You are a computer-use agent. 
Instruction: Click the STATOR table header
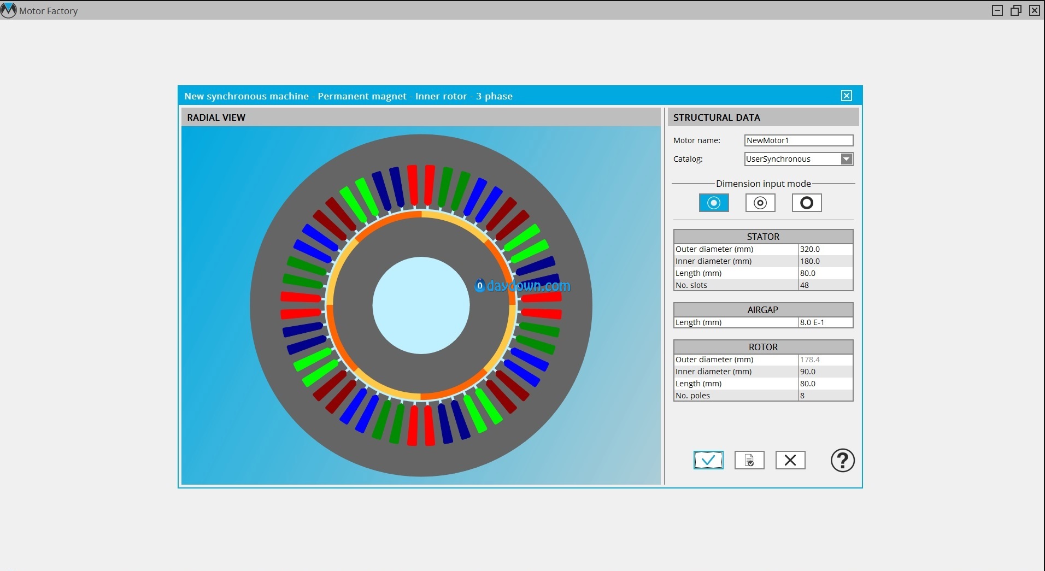tap(763, 237)
